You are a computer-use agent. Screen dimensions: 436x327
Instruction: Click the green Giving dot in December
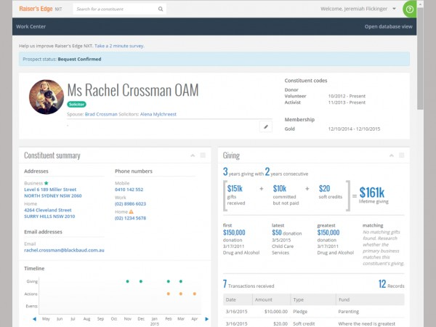coord(141,281)
